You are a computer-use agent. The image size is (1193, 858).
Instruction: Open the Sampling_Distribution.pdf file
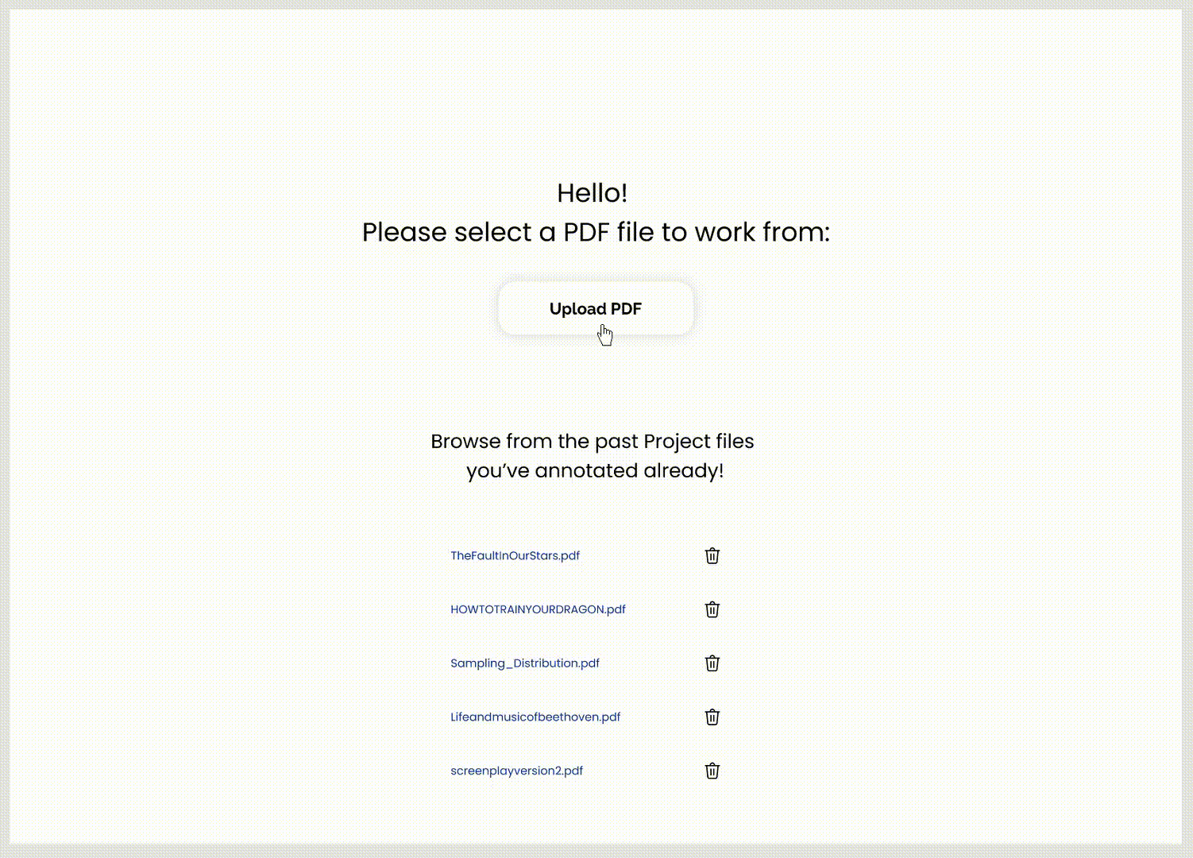click(x=524, y=663)
